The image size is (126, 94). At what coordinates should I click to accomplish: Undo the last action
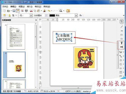tap(49, 11)
